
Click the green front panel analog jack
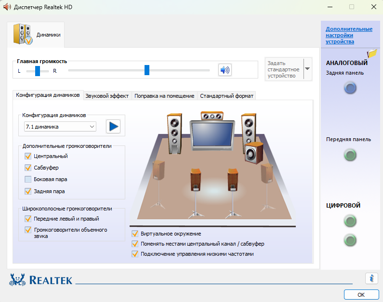click(x=350, y=155)
